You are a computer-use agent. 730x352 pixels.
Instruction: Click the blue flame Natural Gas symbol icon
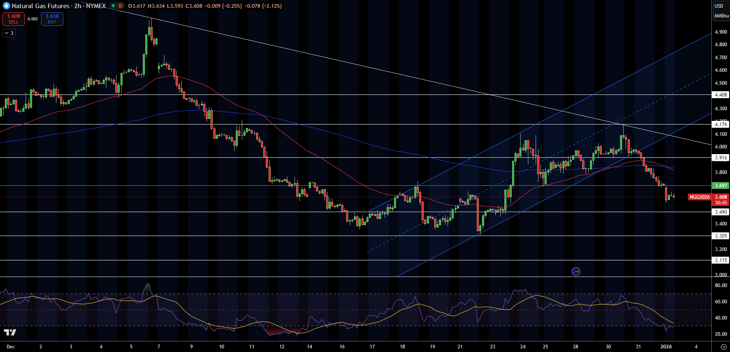pyautogui.click(x=6, y=6)
